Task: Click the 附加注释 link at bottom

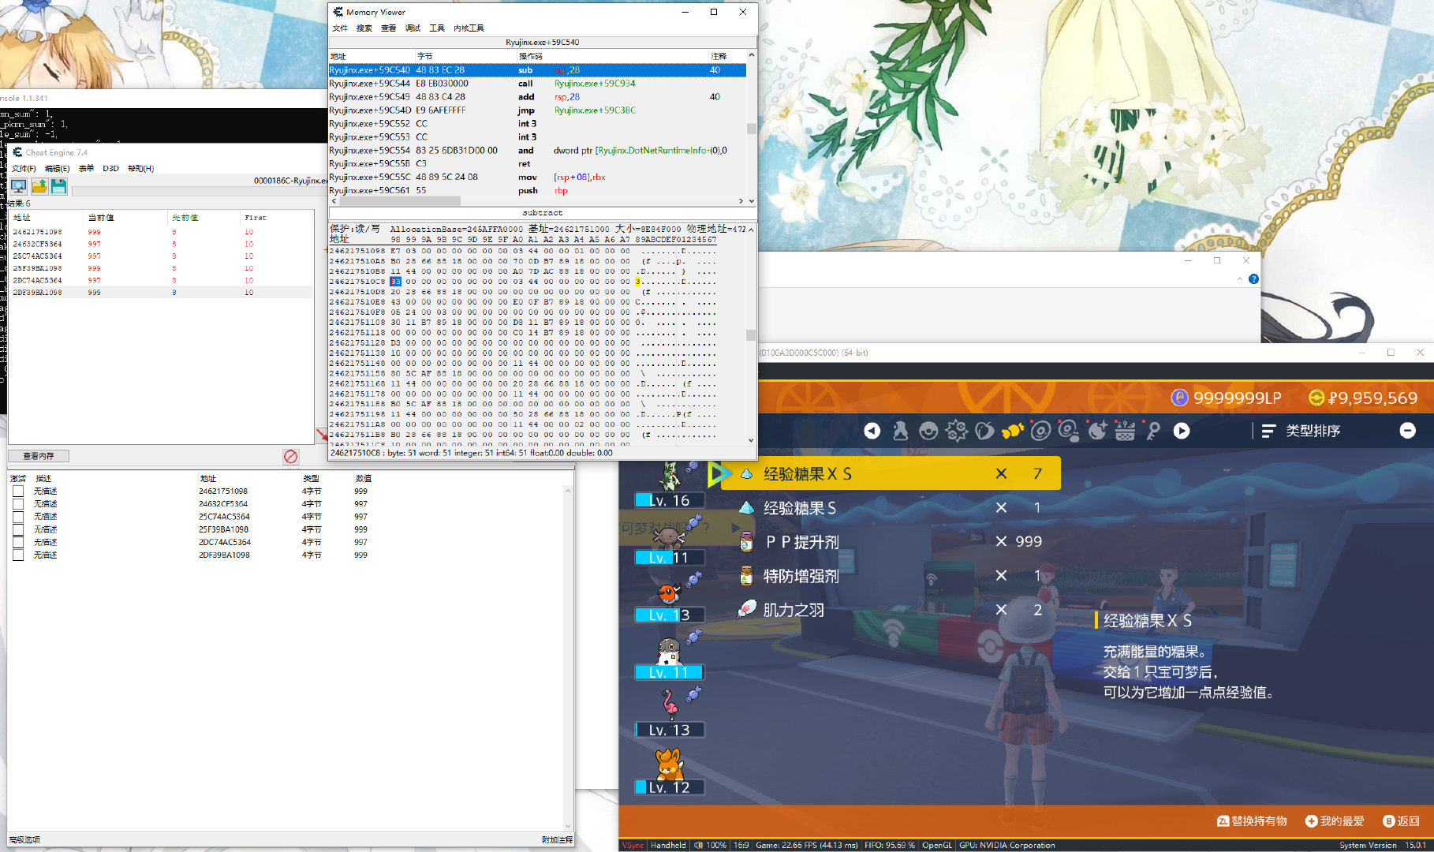Action: (557, 839)
